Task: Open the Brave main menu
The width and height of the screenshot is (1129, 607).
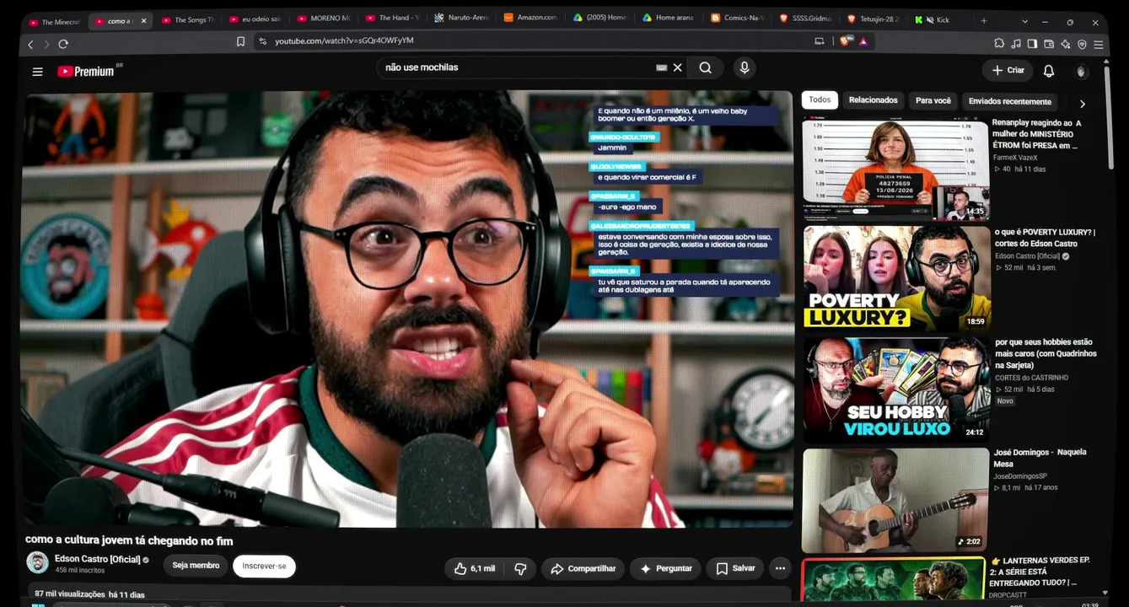Action: 1099,44
